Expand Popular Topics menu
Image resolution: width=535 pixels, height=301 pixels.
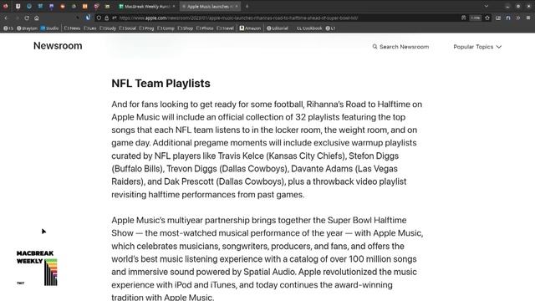pos(477,47)
